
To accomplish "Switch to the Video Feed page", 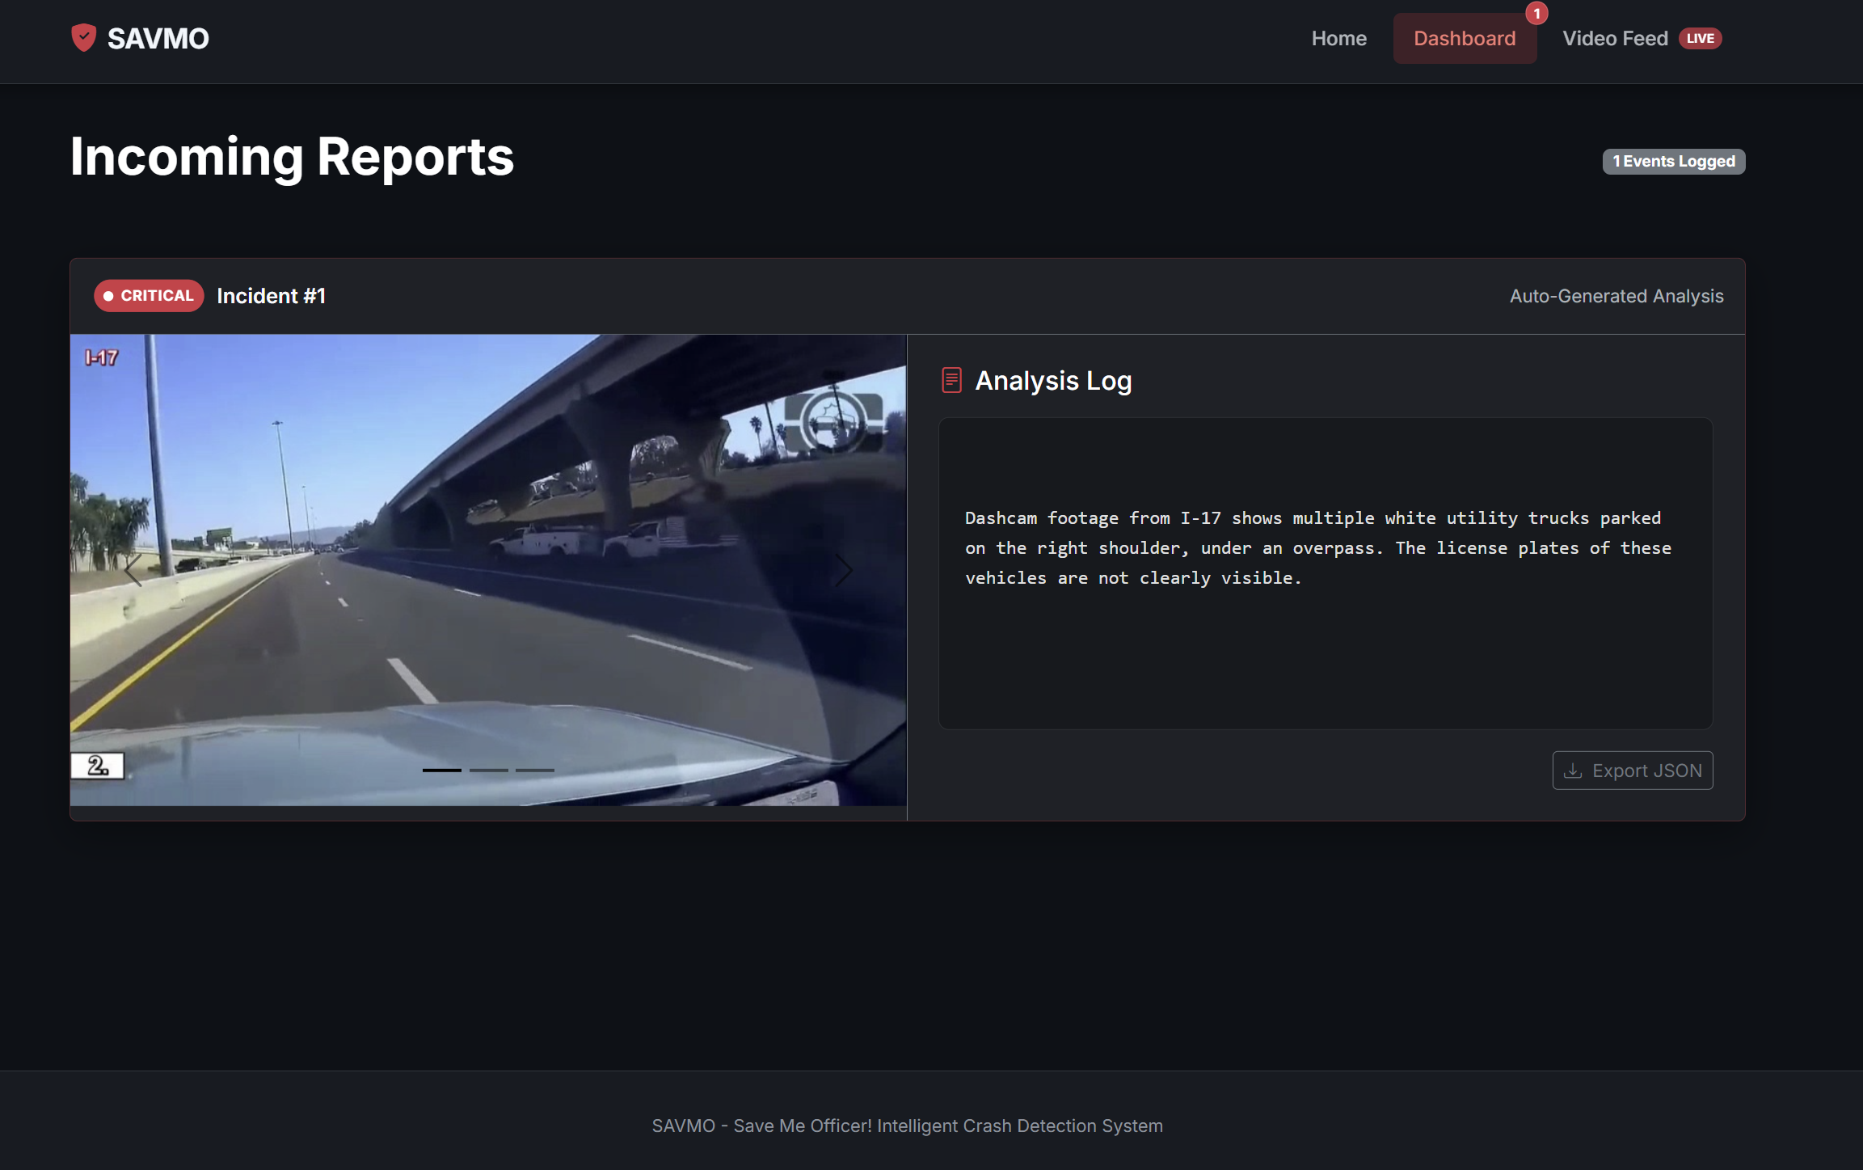I will (1614, 39).
